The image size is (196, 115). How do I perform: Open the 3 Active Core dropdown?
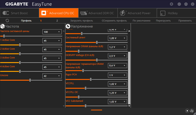coord(52,58)
